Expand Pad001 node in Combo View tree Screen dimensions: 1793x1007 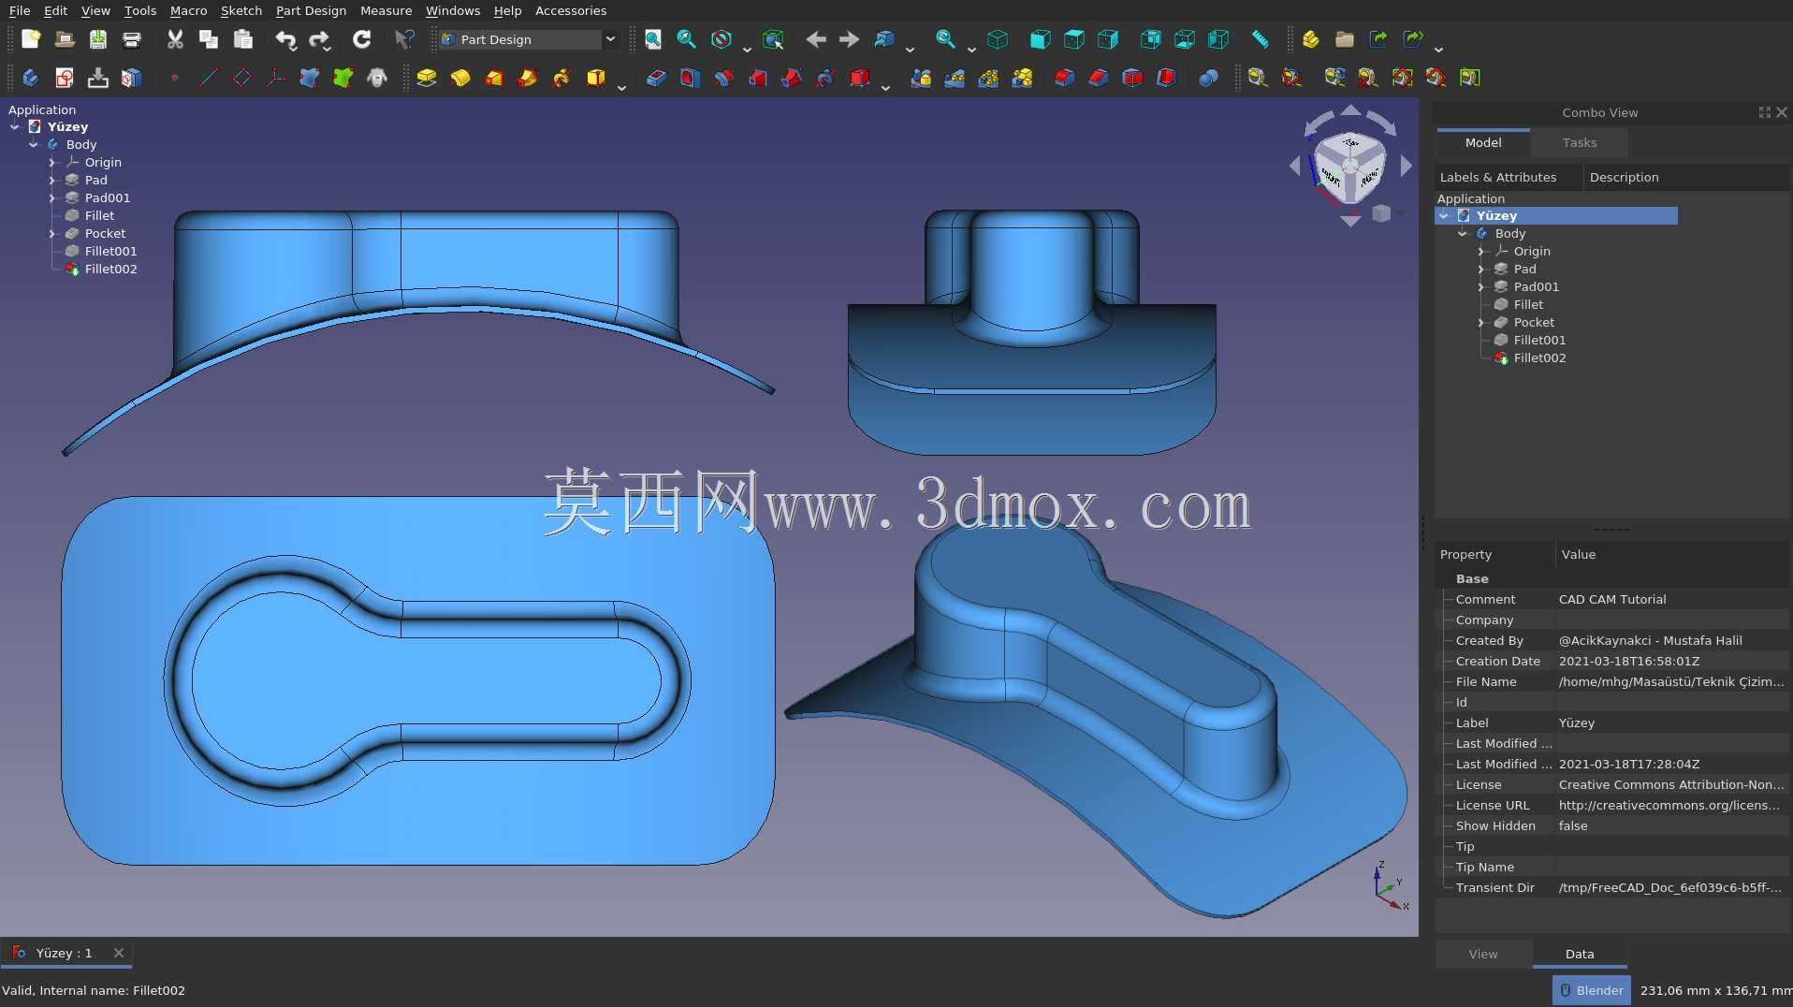[x=1480, y=287]
